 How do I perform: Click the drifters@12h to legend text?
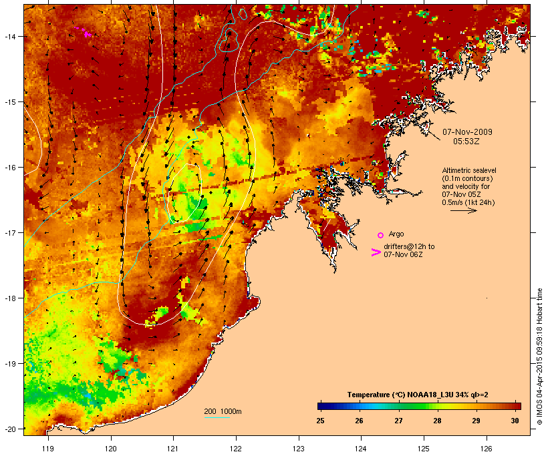point(409,246)
